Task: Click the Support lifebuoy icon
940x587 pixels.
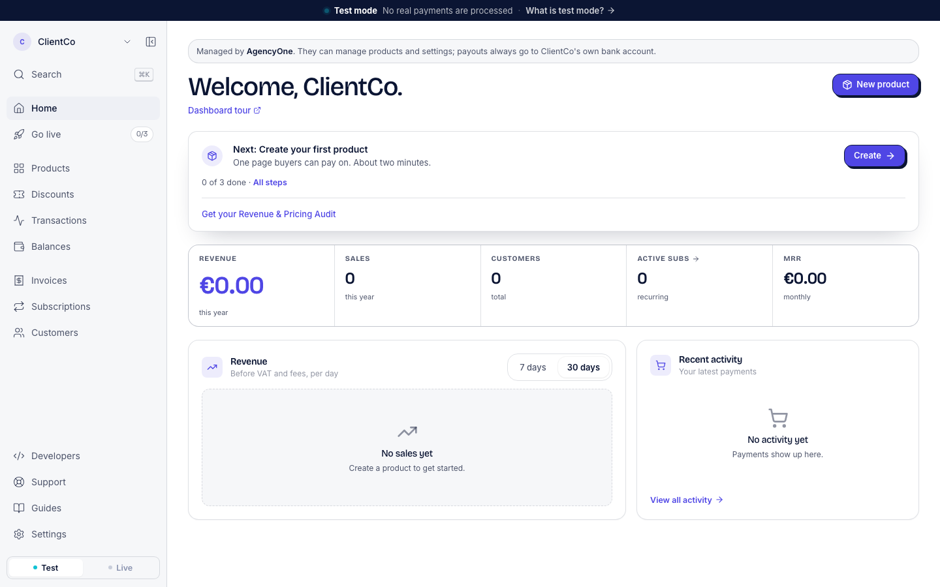Action: (19, 482)
